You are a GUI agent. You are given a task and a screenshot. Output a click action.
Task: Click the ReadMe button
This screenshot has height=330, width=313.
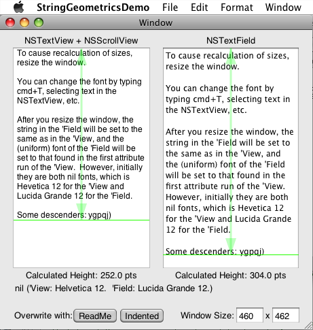95,316
